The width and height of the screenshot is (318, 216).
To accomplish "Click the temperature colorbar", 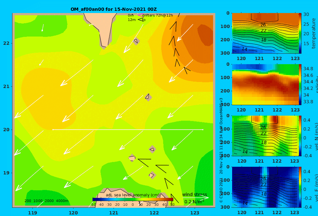I will click(300, 33).
